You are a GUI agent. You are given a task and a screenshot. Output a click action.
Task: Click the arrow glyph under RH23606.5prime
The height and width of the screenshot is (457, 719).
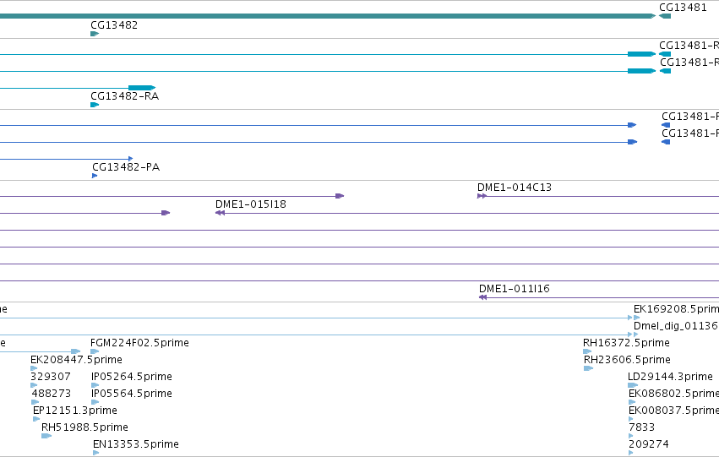pyautogui.click(x=588, y=368)
